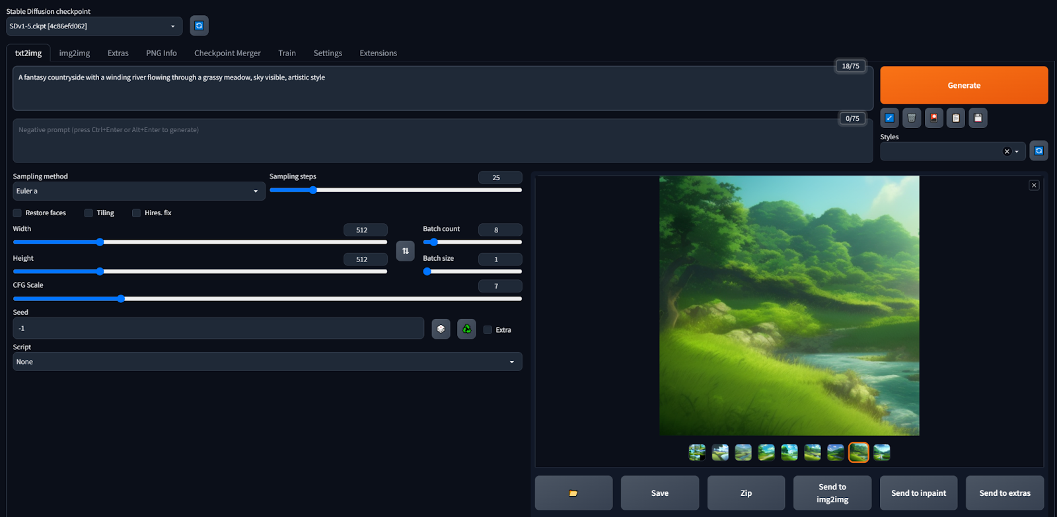Click into the Negative prompt field

coord(443,141)
